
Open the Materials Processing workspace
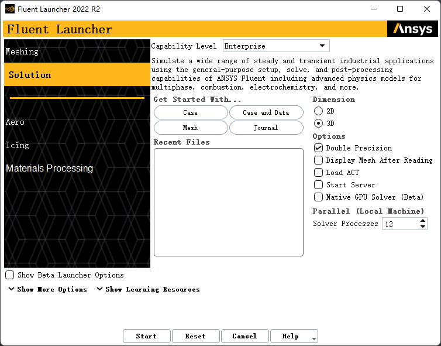click(50, 169)
